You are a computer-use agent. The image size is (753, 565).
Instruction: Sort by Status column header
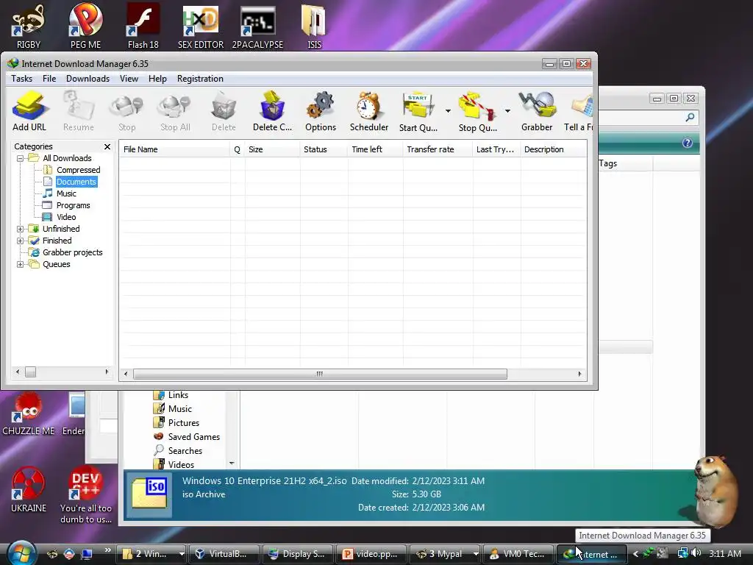point(324,149)
